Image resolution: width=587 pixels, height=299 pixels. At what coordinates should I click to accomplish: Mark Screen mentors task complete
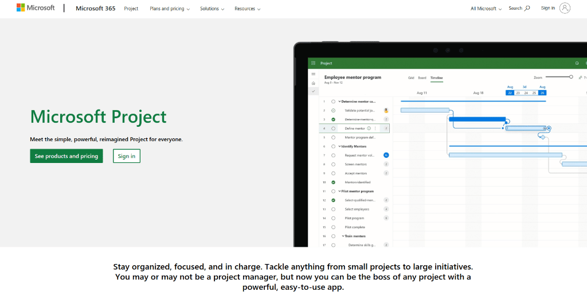333,164
